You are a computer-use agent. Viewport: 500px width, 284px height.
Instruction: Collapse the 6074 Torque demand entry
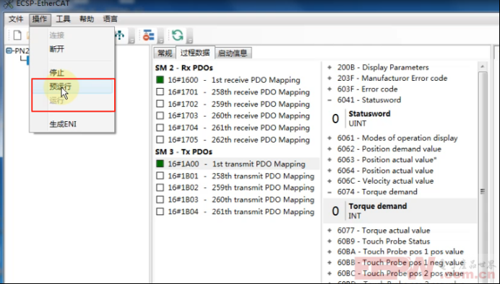[x=329, y=192]
